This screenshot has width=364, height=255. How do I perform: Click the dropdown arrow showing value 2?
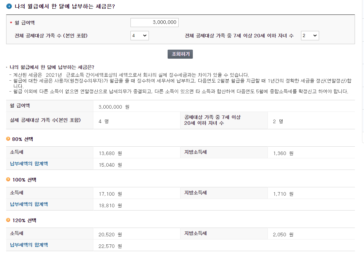[x=315, y=35]
